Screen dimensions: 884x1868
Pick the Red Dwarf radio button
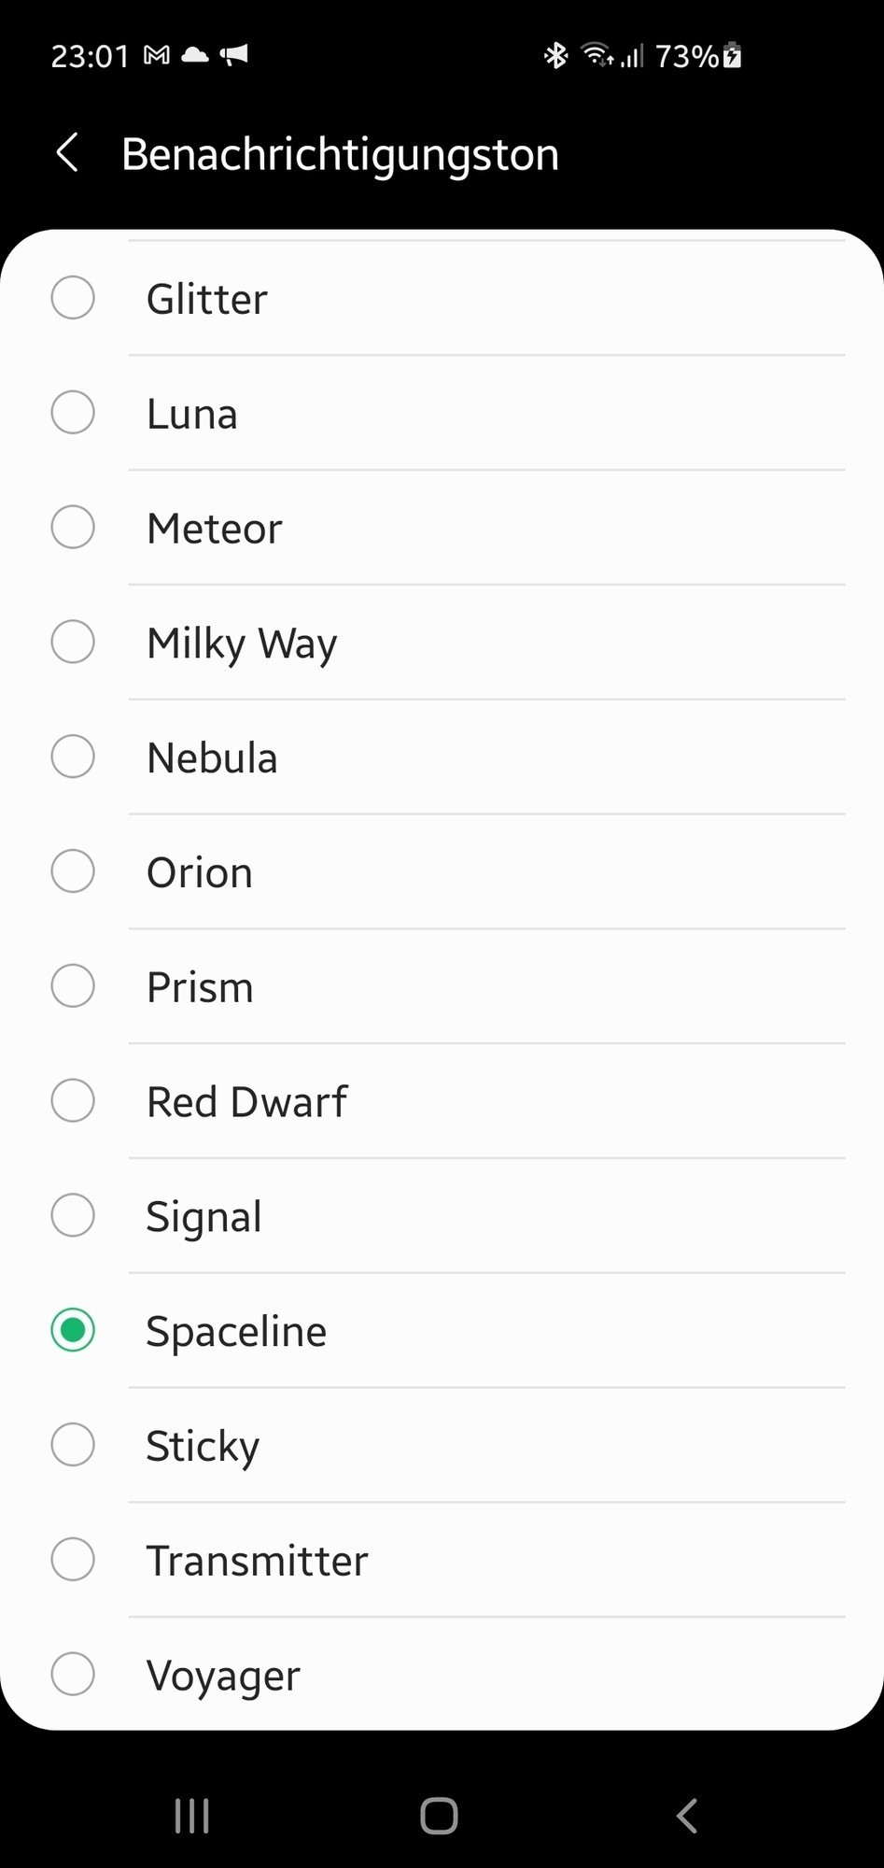[x=73, y=1101]
